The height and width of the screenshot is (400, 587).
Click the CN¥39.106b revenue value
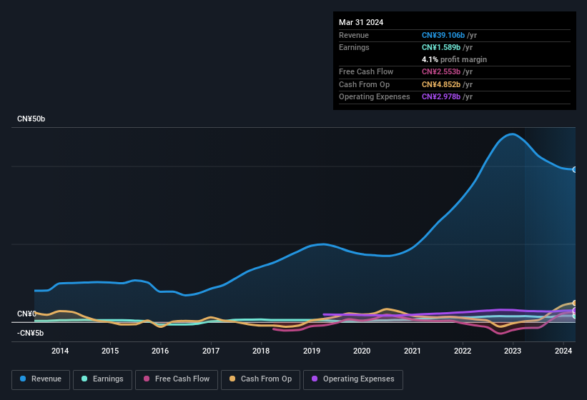[443, 35]
